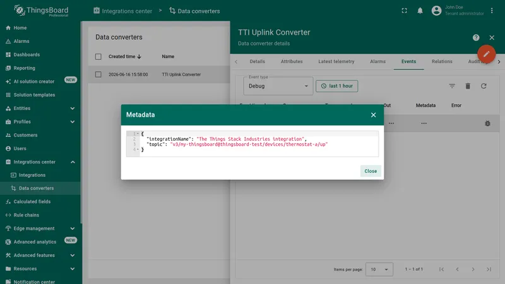Fold JSON at line 1 arrow
Image resolution: width=505 pixels, height=284 pixels.
[x=138, y=133]
